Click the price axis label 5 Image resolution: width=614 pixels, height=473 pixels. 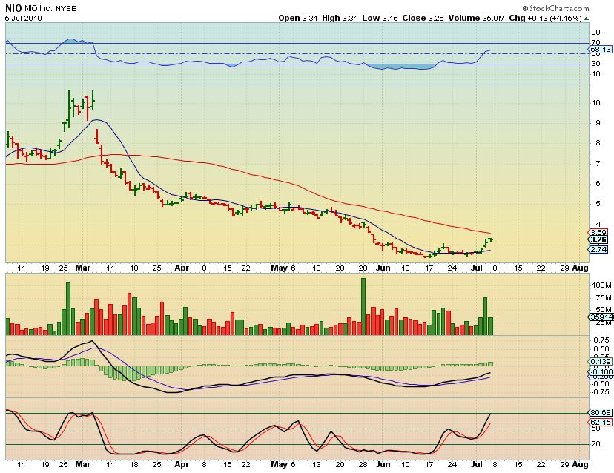pos(598,204)
